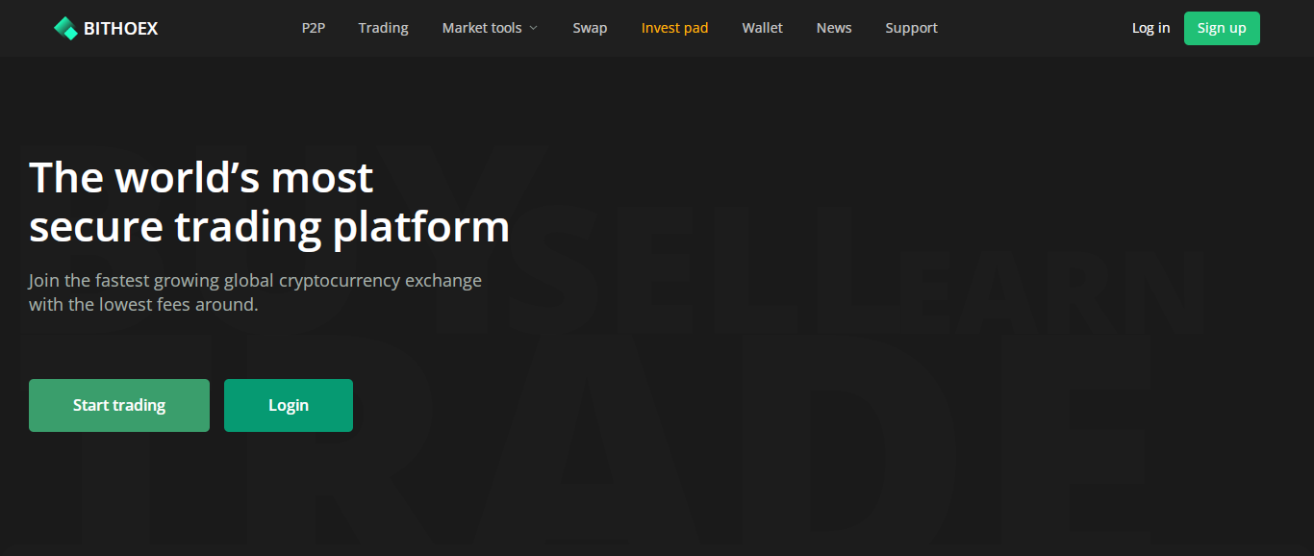Open the Wallet page
1314x556 pixels.
(762, 28)
